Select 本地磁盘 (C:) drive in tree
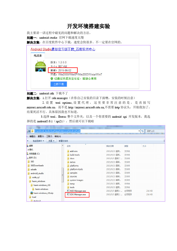Image resolution: width=177 pixels, height=251 pixels. pyautogui.click(x=34, y=153)
